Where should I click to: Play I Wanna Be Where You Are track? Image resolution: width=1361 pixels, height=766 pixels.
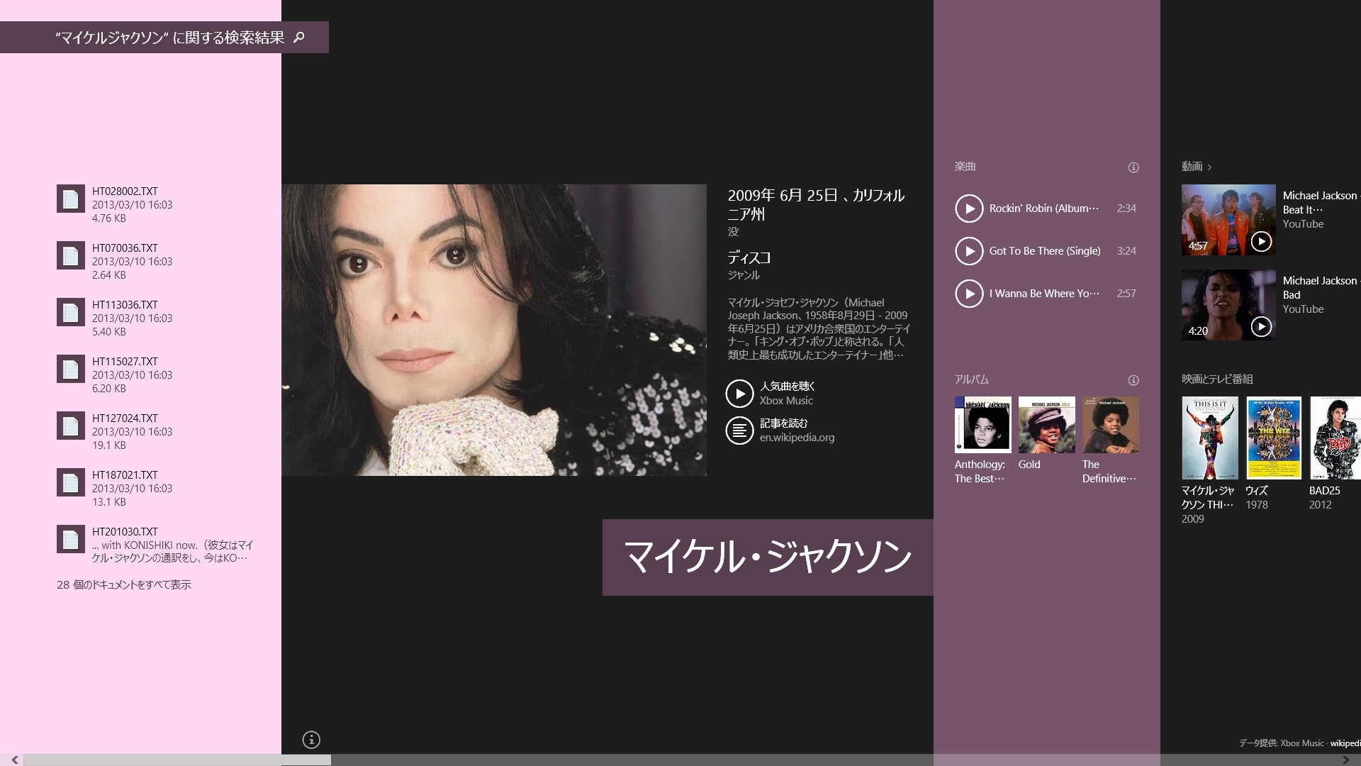pos(969,294)
